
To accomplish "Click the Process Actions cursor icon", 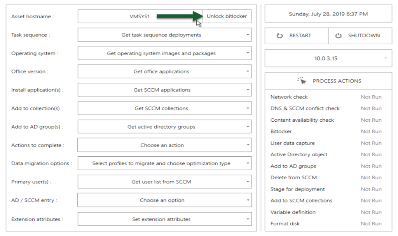I will tap(302, 81).
